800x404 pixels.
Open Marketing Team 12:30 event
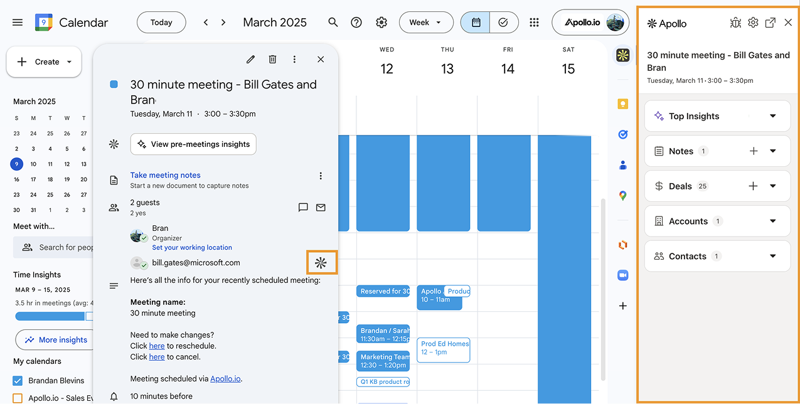(383, 361)
